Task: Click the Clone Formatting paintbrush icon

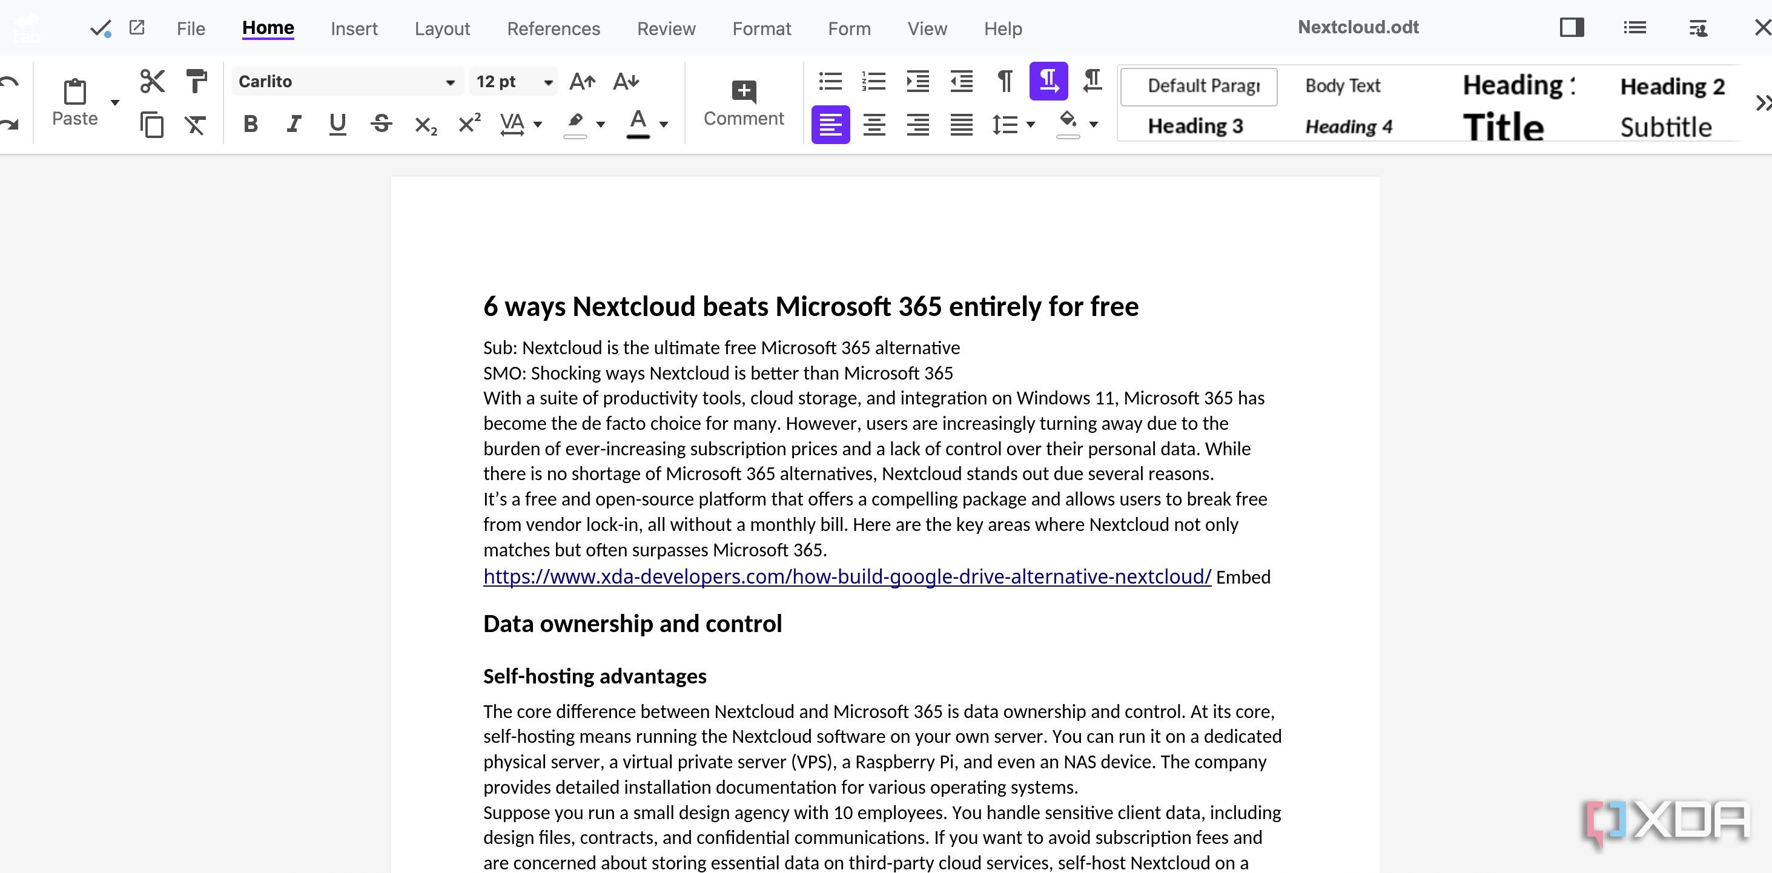Action: [x=196, y=81]
